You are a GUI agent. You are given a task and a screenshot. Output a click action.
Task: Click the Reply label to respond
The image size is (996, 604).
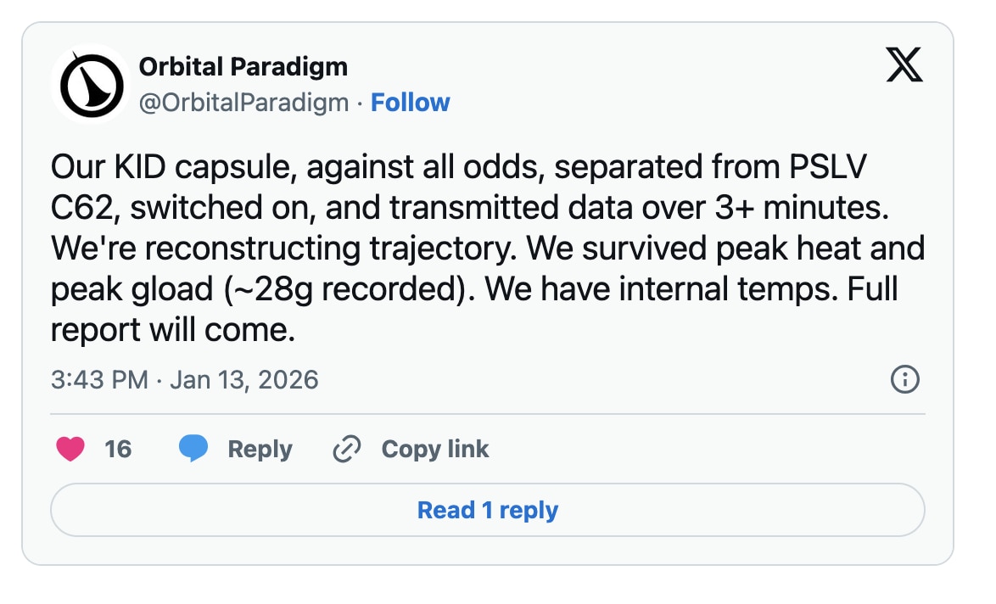tap(259, 449)
